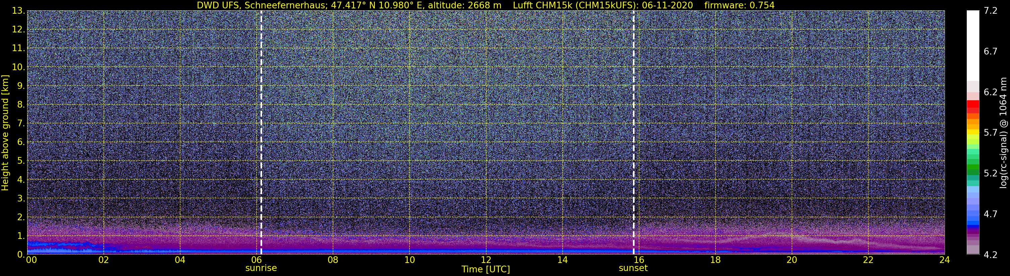Click the time axis tick label 16

pos(639,260)
